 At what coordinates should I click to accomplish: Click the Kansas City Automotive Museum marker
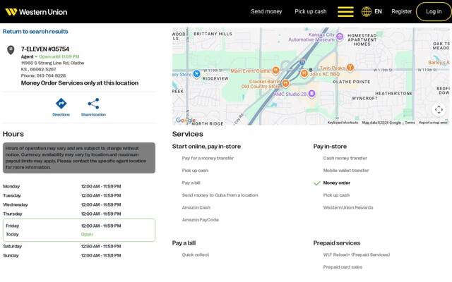point(340,37)
